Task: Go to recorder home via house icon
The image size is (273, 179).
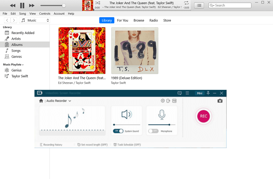Action: pos(41,101)
